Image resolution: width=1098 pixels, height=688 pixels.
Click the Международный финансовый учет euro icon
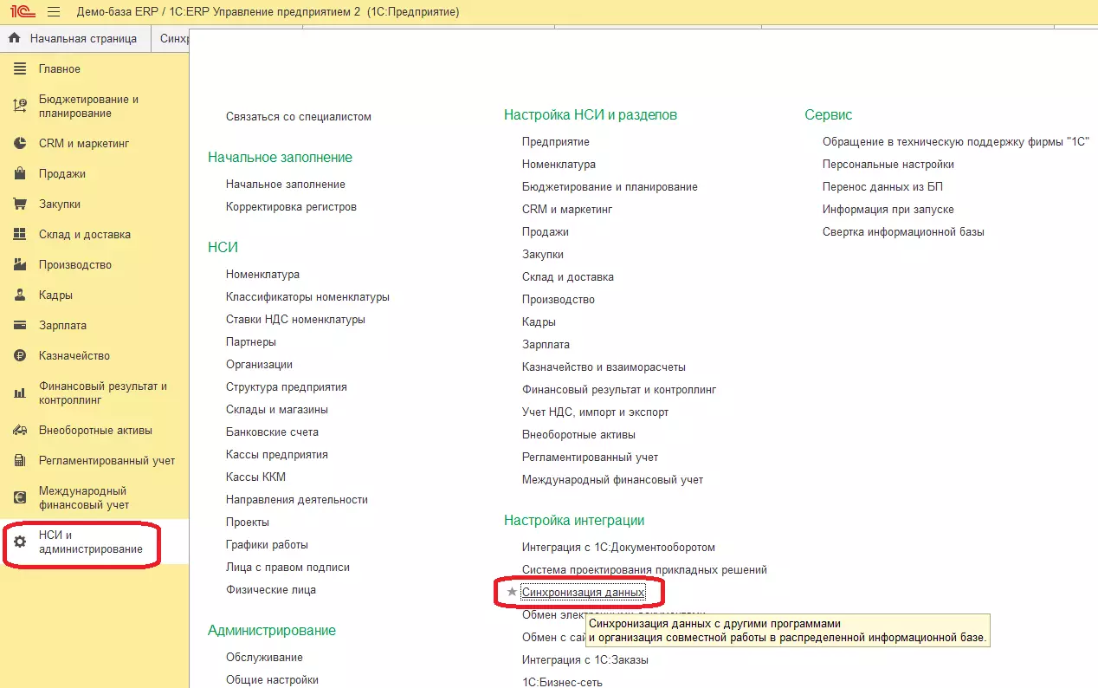point(20,498)
